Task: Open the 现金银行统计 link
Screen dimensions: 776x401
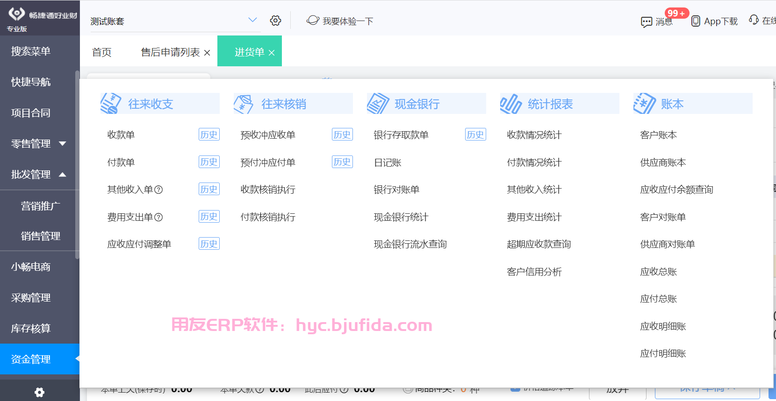Action: (401, 217)
